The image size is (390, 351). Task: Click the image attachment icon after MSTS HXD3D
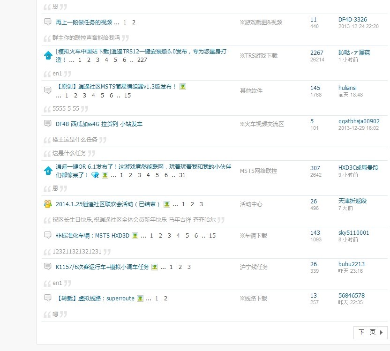[135, 236]
